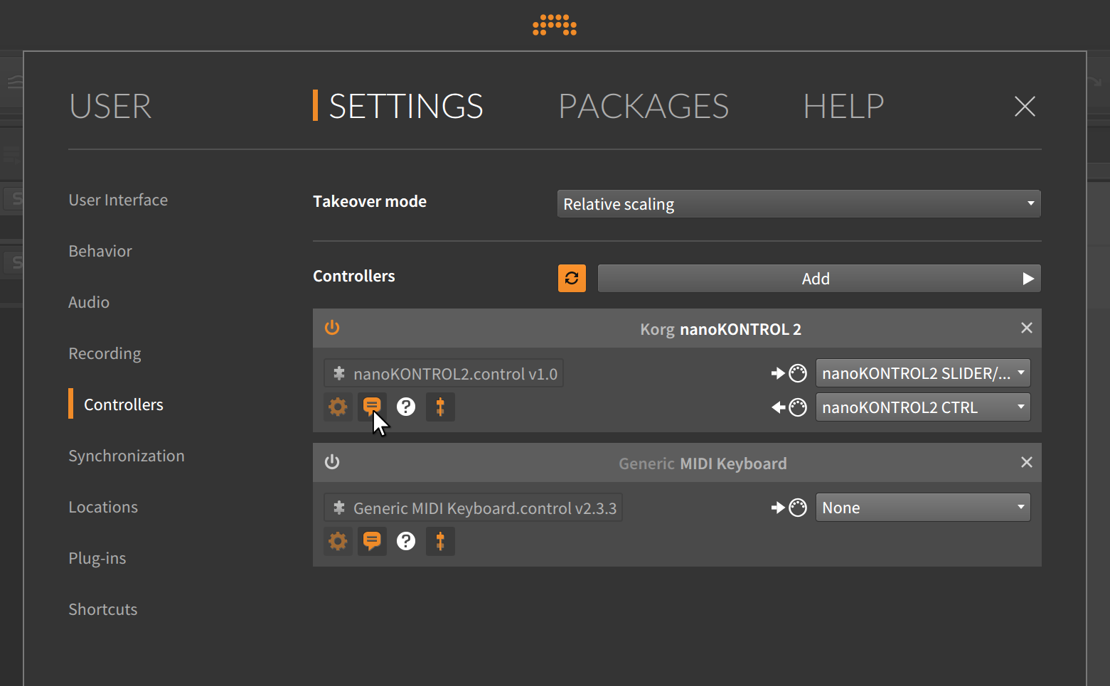The height and width of the screenshot is (686, 1110).
Task: Click the help question mark icon for nanoKONTROL 2
Action: tap(406, 407)
